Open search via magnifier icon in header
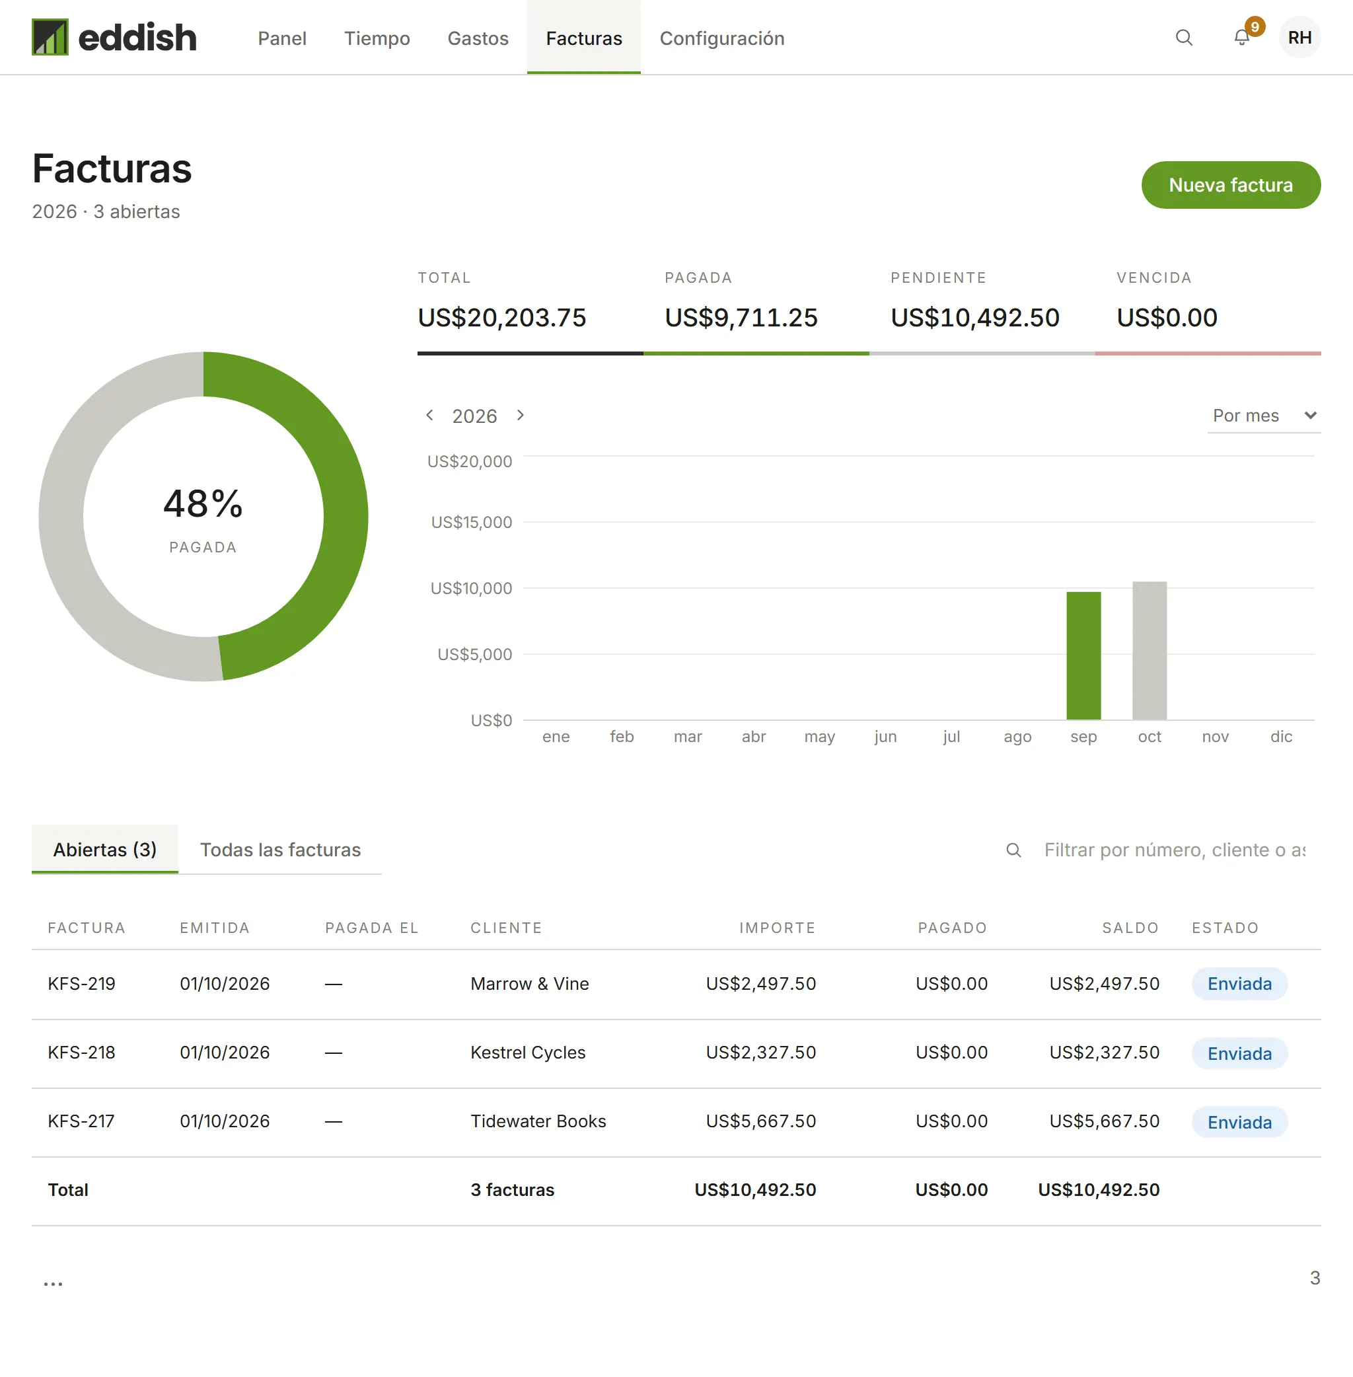Viewport: 1353px width, 1377px height. pos(1184,38)
